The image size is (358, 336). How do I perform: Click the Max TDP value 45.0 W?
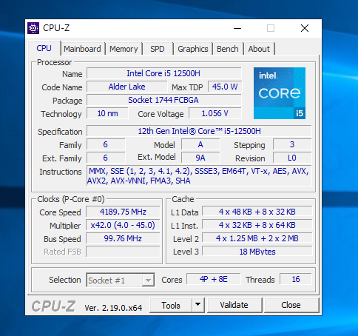pyautogui.click(x=225, y=87)
